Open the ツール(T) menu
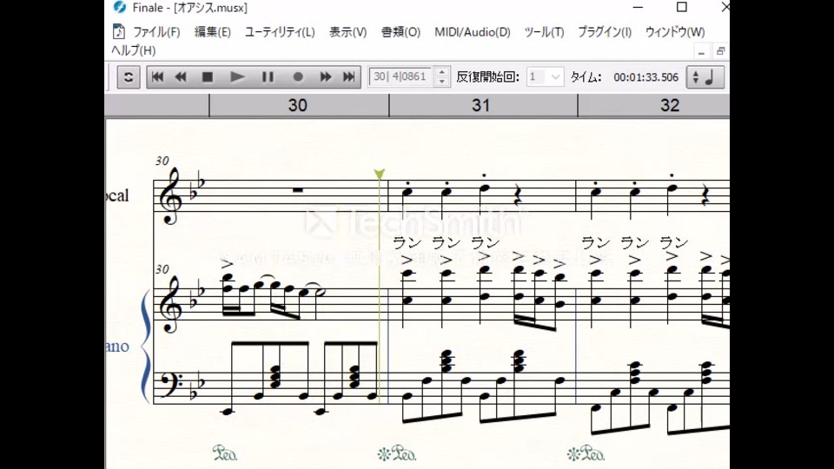This screenshot has width=834, height=469. tap(544, 32)
